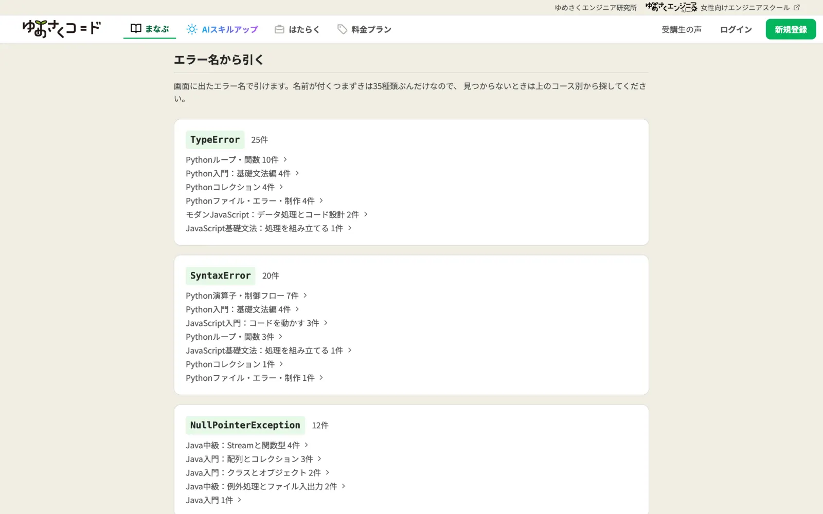Open the まなぶ tab
The width and height of the screenshot is (823, 514).
coord(150,29)
